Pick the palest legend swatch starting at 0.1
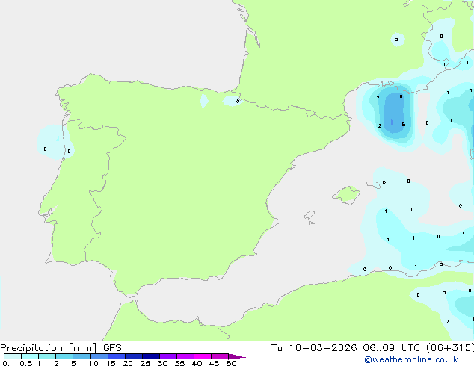This screenshot has width=474, height=366. pos(13,356)
